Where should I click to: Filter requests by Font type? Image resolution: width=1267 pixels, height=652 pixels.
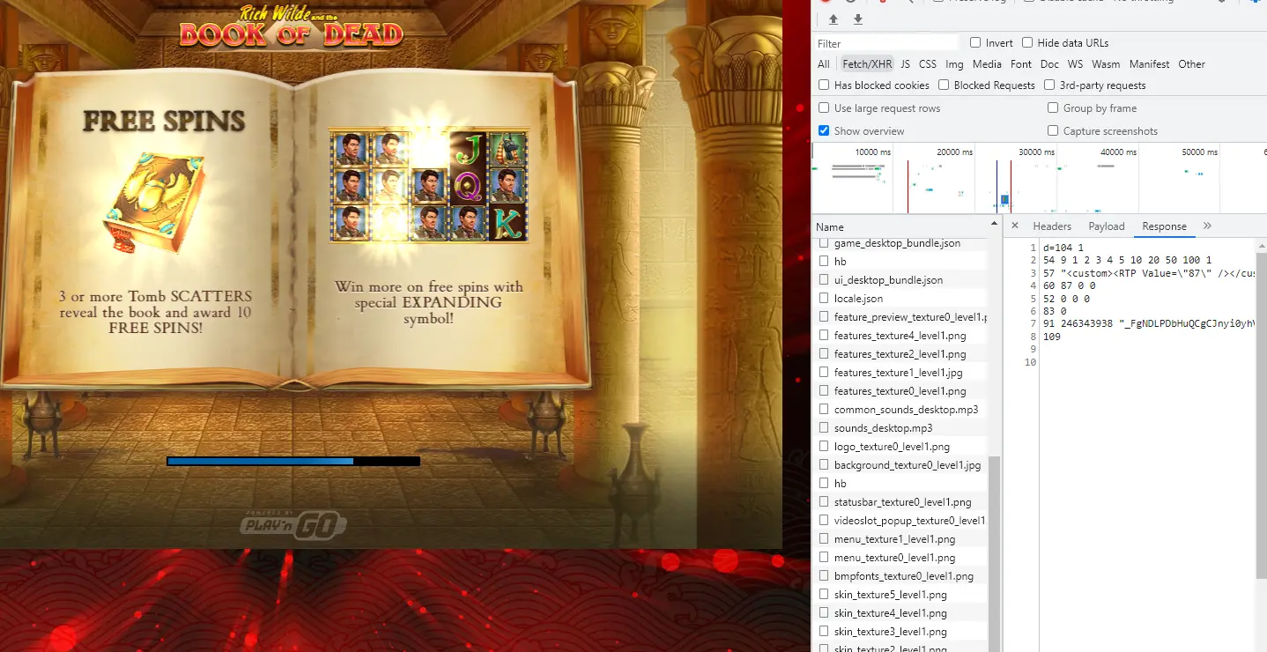pos(1021,64)
